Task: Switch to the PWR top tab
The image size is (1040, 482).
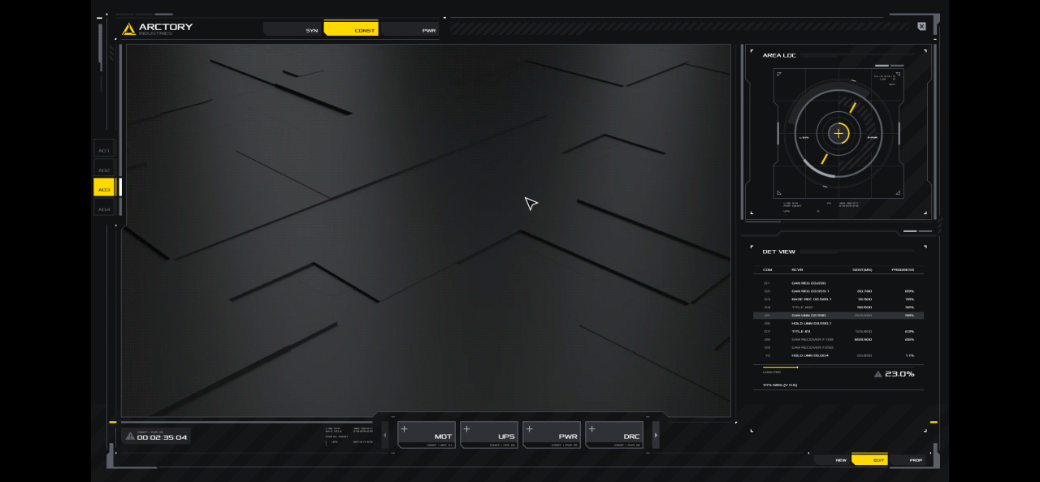Action: (410, 29)
